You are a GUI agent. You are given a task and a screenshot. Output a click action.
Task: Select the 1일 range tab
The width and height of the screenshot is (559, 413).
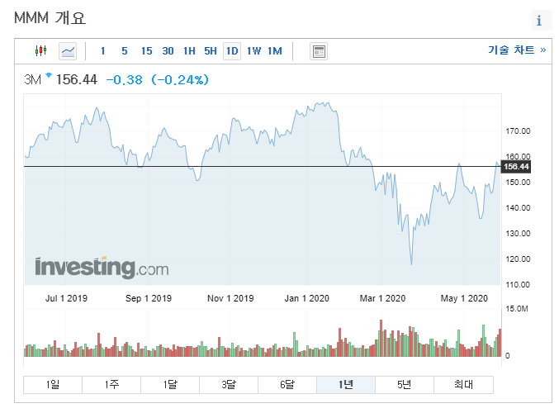tap(53, 384)
